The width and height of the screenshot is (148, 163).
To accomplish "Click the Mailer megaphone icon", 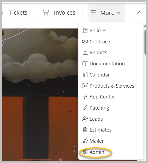I will point(85,141).
